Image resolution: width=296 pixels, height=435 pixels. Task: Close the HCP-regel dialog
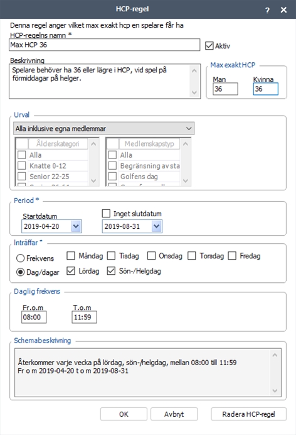[283, 10]
